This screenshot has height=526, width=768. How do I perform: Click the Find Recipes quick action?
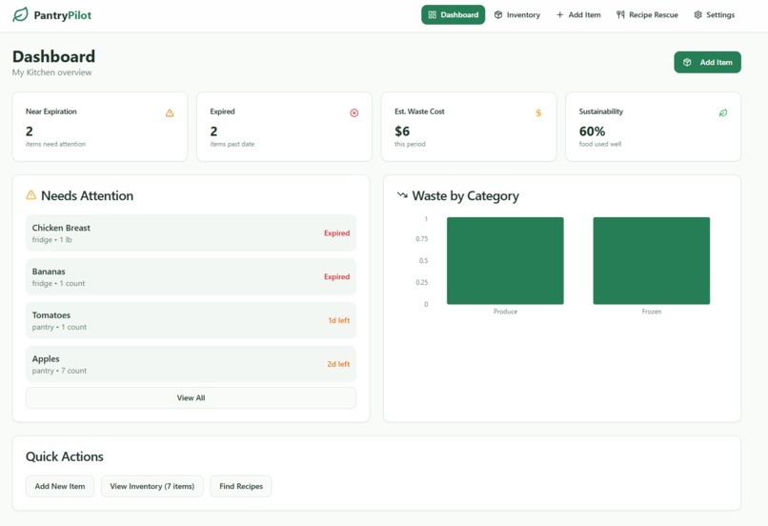241,486
